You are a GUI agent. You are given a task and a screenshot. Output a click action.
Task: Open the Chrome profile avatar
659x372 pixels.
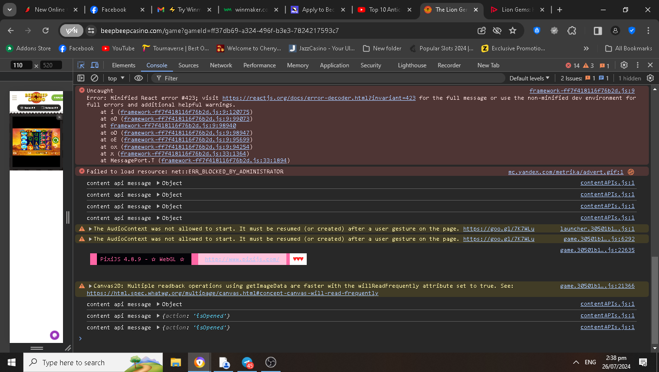615,31
